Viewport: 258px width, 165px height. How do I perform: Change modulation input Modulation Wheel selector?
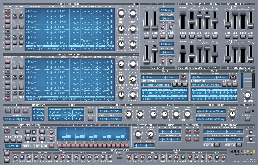point(211,111)
